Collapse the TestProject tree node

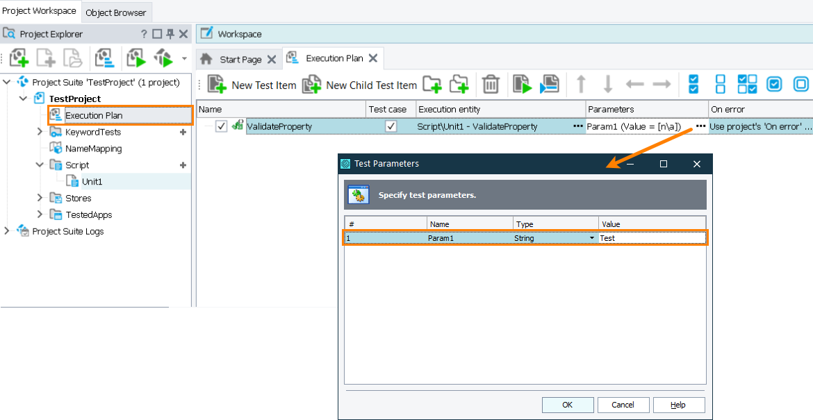tap(24, 99)
